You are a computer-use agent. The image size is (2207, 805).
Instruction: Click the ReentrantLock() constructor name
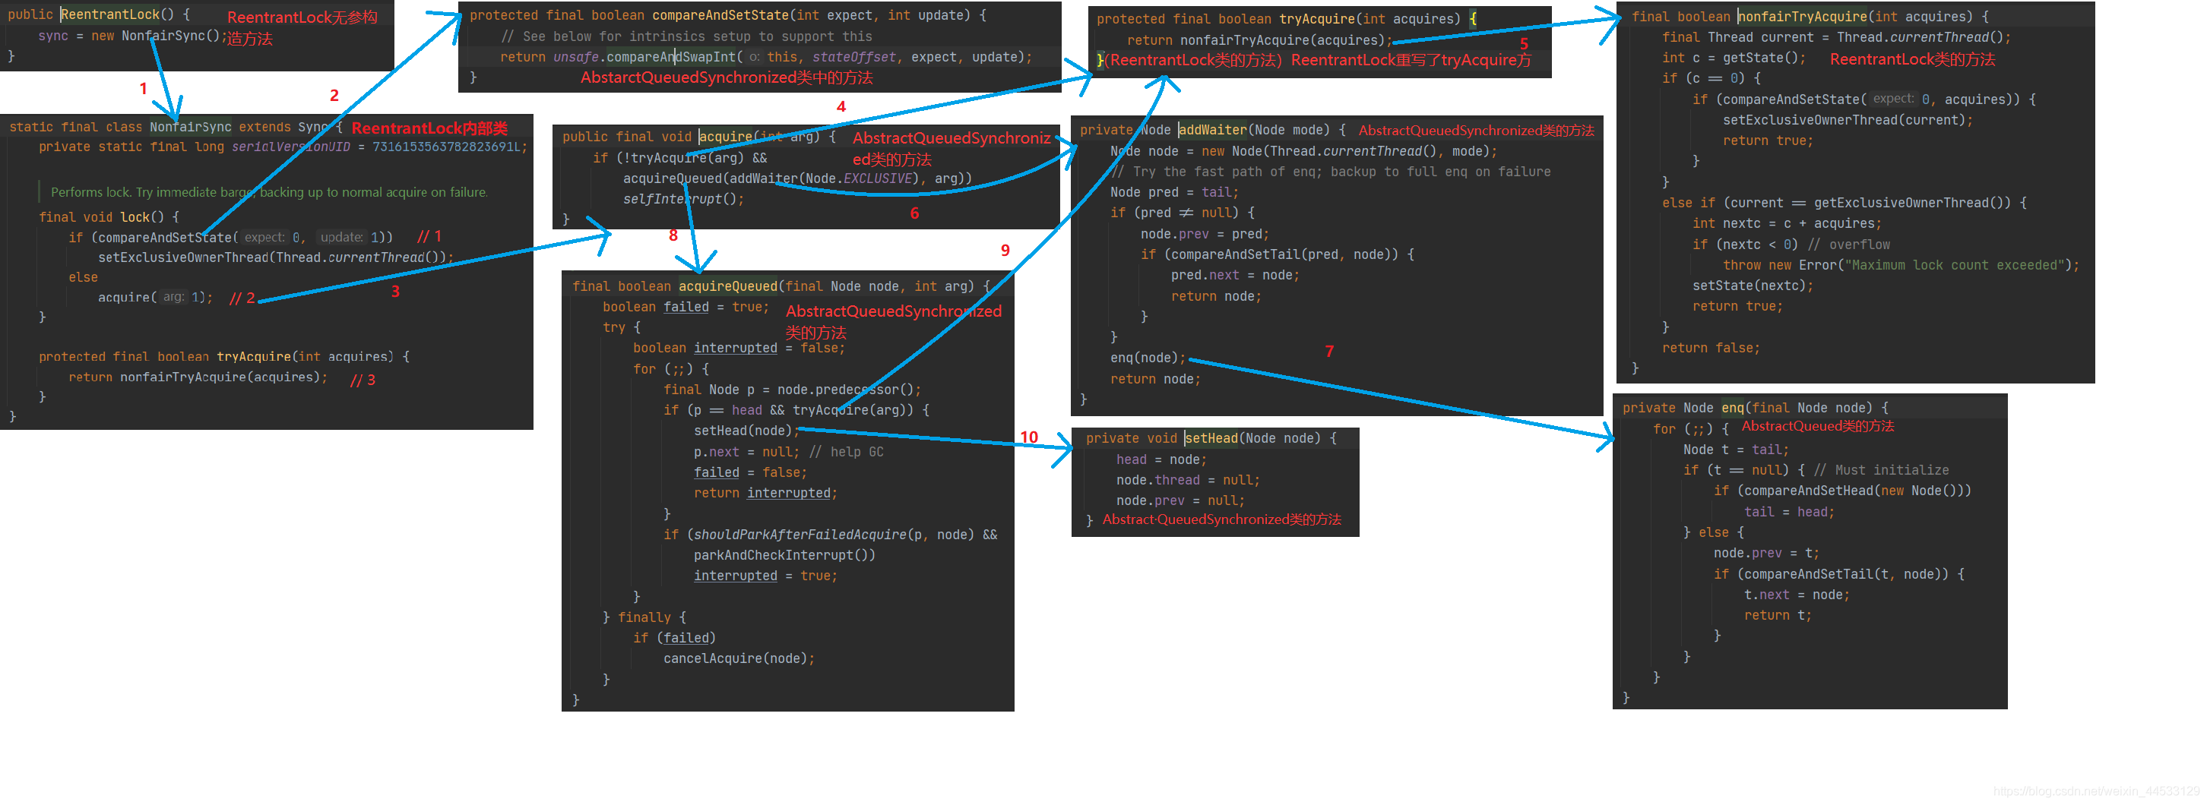tap(110, 14)
